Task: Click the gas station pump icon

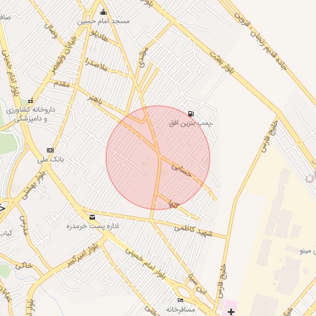Action: (x=191, y=114)
